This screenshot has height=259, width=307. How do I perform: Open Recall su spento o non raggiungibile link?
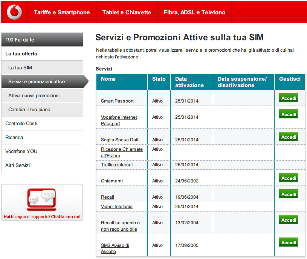pyautogui.click(x=120, y=226)
